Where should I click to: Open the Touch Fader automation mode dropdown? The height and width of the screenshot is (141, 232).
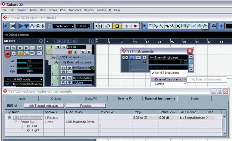click(x=63, y=26)
